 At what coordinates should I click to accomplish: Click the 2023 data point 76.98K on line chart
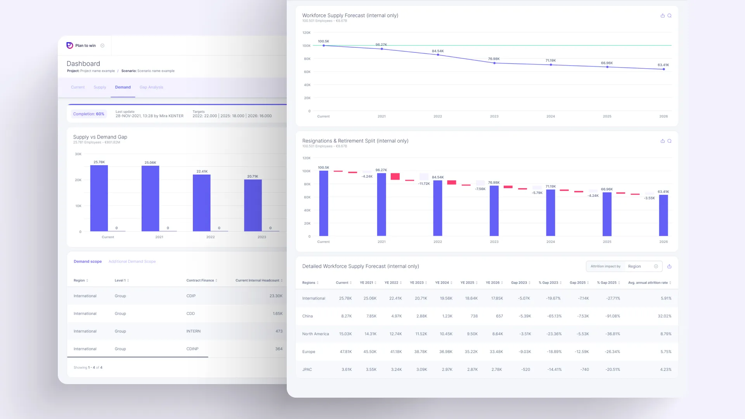(494, 63)
